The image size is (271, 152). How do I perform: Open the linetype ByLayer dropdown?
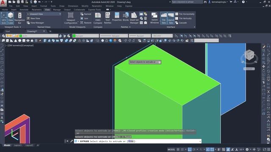tap(114, 36)
